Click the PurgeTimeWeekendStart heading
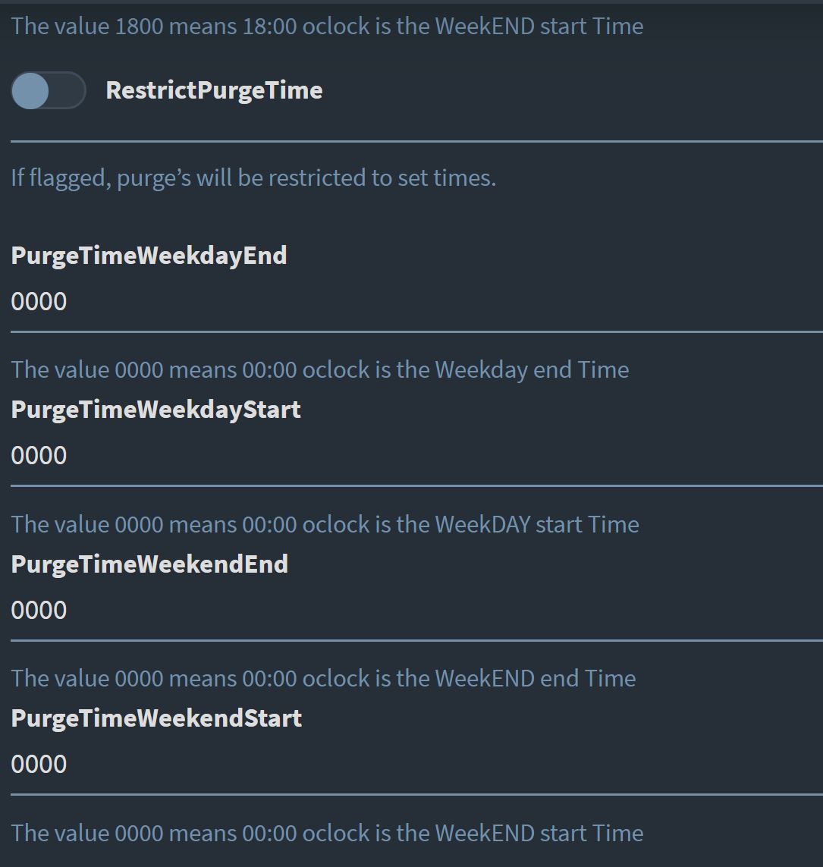The image size is (823, 867). (x=156, y=719)
